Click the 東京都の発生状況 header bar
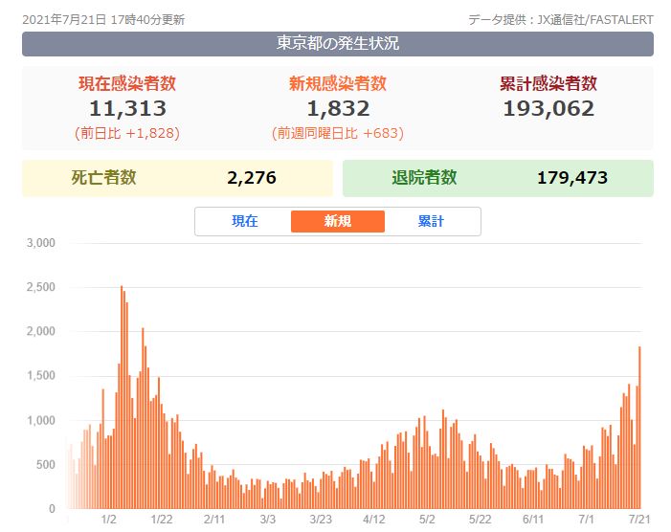 [x=338, y=44]
